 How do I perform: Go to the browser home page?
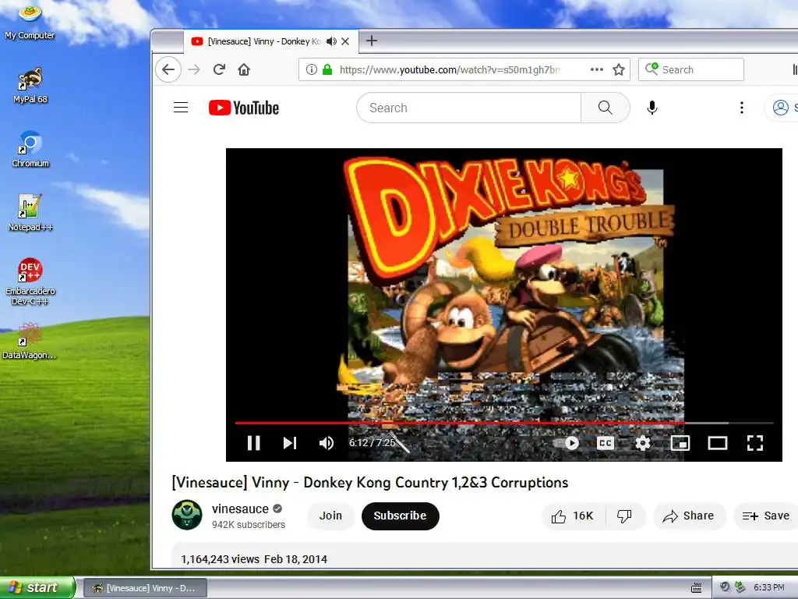point(244,69)
